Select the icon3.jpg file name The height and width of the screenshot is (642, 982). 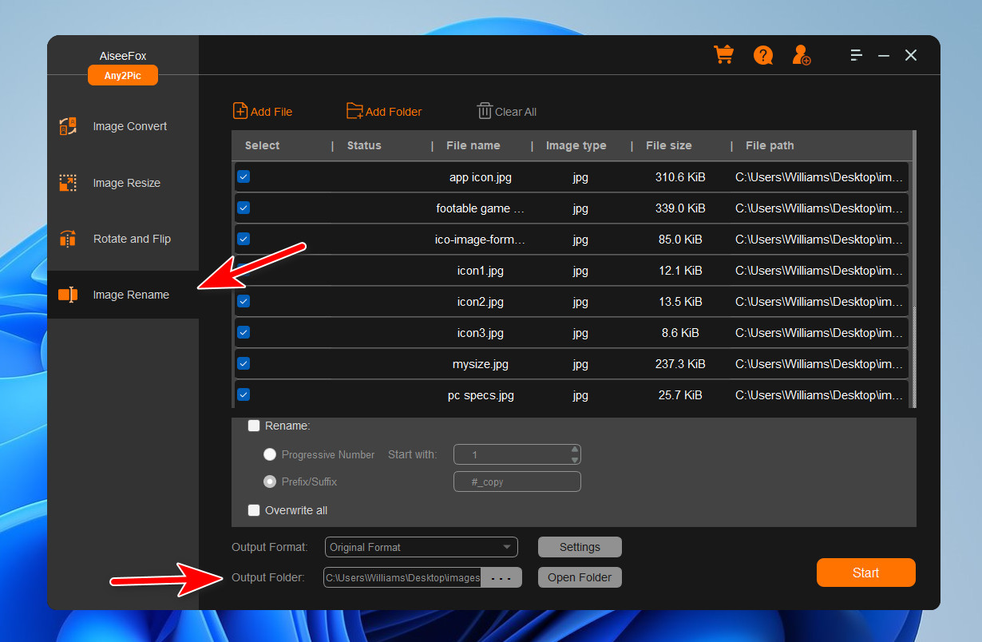(481, 333)
